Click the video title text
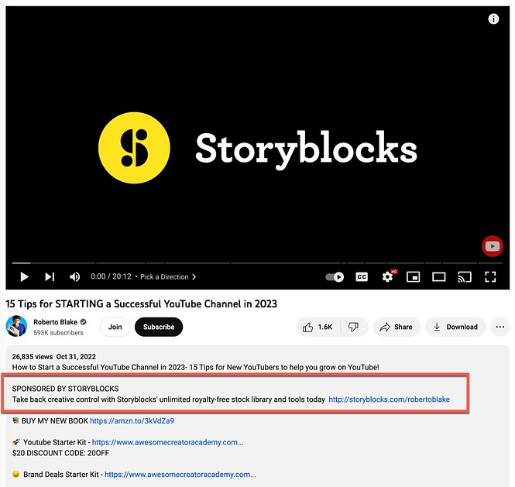 141,304
